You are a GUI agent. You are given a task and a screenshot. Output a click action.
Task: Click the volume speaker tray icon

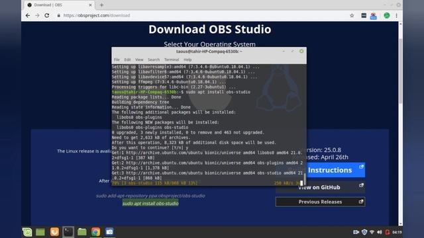click(380, 232)
